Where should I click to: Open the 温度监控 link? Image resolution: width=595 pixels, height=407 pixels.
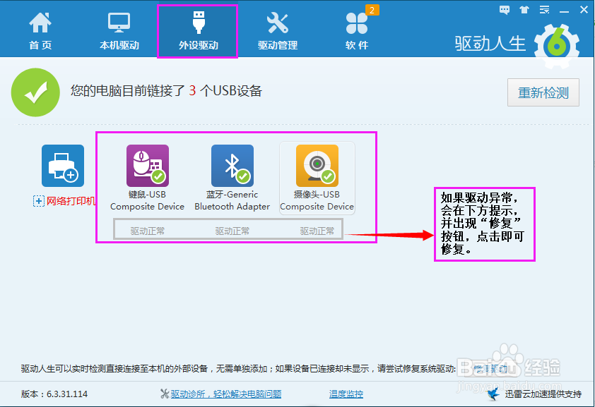(x=346, y=394)
